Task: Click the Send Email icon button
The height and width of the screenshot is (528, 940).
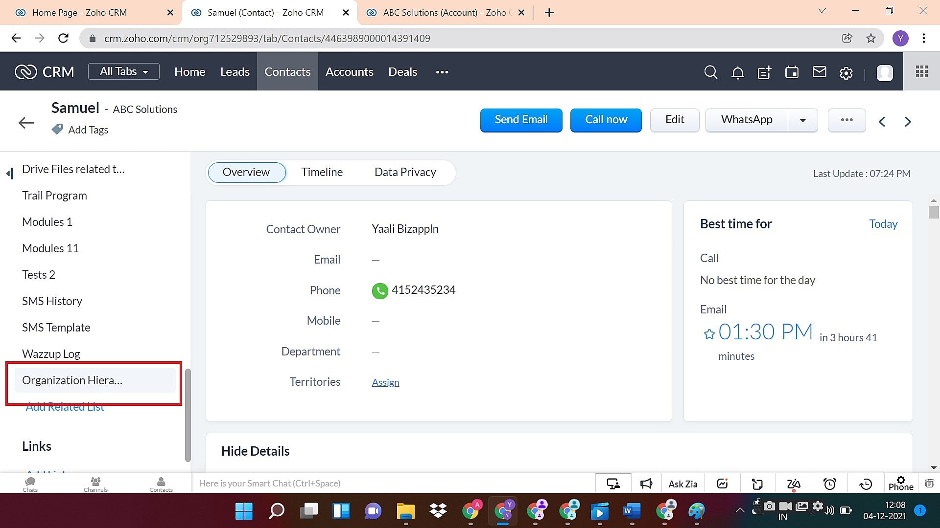Action: [x=521, y=119]
